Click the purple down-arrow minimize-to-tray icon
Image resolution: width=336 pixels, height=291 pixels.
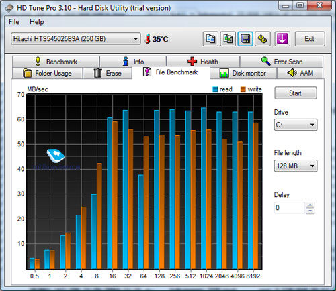point(282,39)
